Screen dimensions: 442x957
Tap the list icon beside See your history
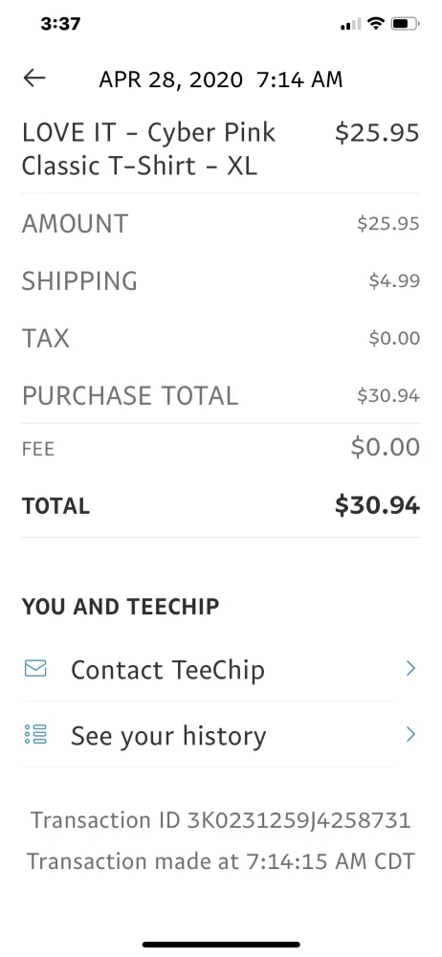[x=35, y=734]
